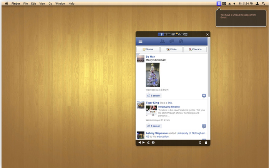Open Facebook friend requests icon
The height and width of the screenshot is (168, 269).
pos(162,41)
